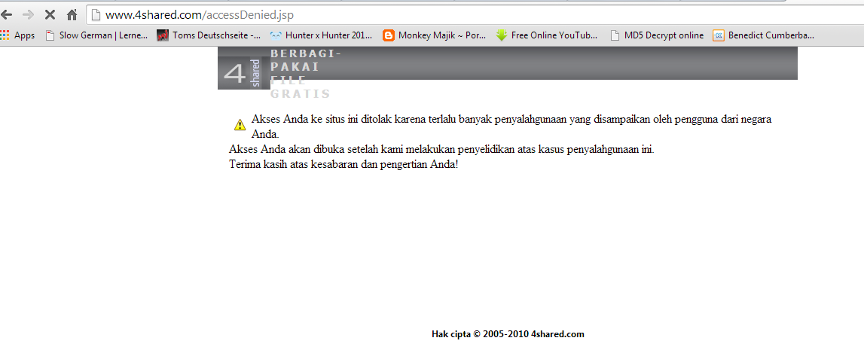
Task: Open MD5 Decrypt online bookmark
Action: (x=658, y=36)
